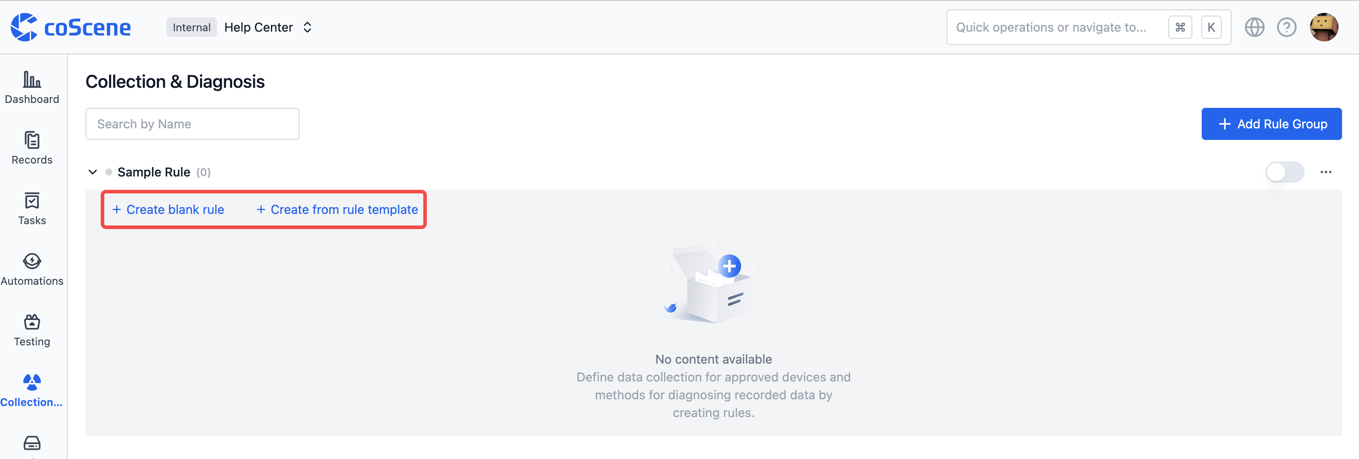Viewport: 1359px width, 459px height.
Task: Click the globe language icon
Action: click(x=1254, y=28)
